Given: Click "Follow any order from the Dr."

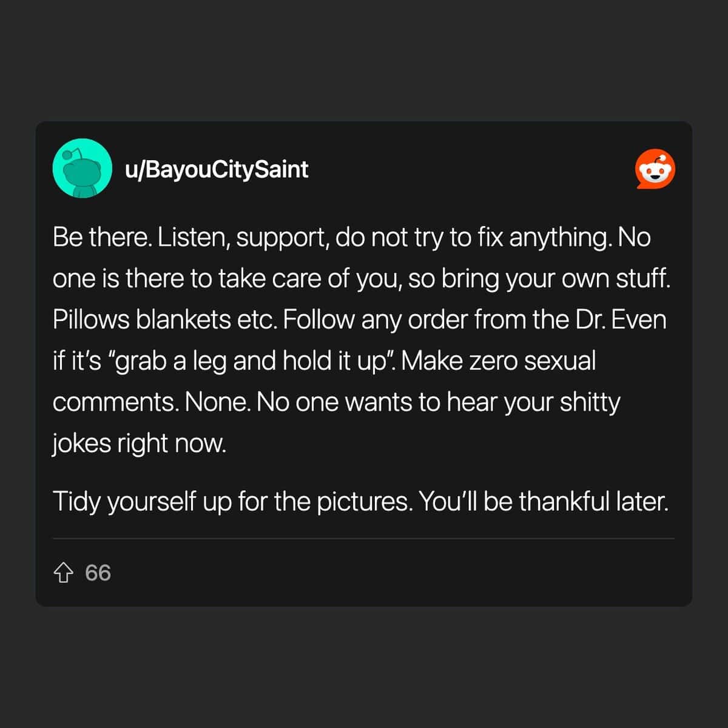Looking at the screenshot, I should [x=444, y=320].
